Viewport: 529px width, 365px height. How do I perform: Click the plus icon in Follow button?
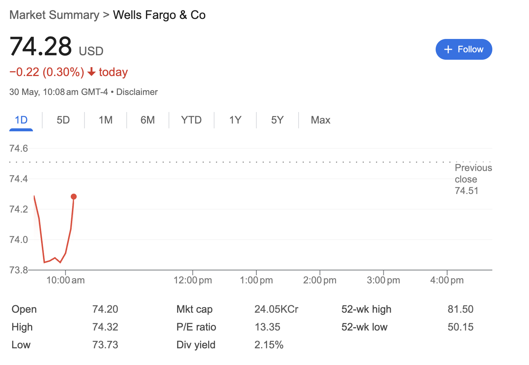point(448,49)
